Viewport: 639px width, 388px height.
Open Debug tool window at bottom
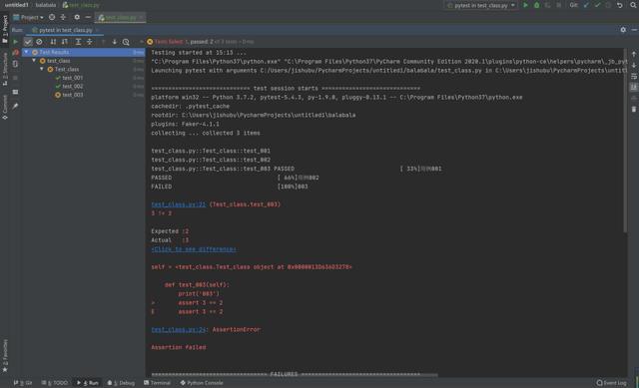point(121,383)
